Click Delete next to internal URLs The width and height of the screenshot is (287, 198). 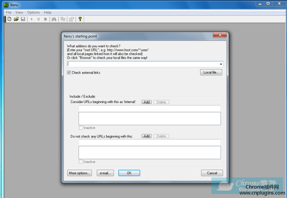(161, 102)
